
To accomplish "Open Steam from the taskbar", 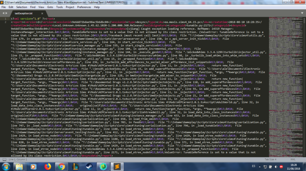I will click(x=89, y=167).
